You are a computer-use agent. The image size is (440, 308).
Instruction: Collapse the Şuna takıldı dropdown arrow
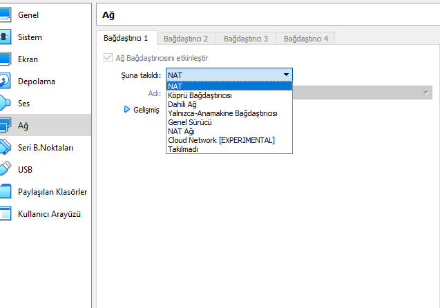pyautogui.click(x=286, y=75)
